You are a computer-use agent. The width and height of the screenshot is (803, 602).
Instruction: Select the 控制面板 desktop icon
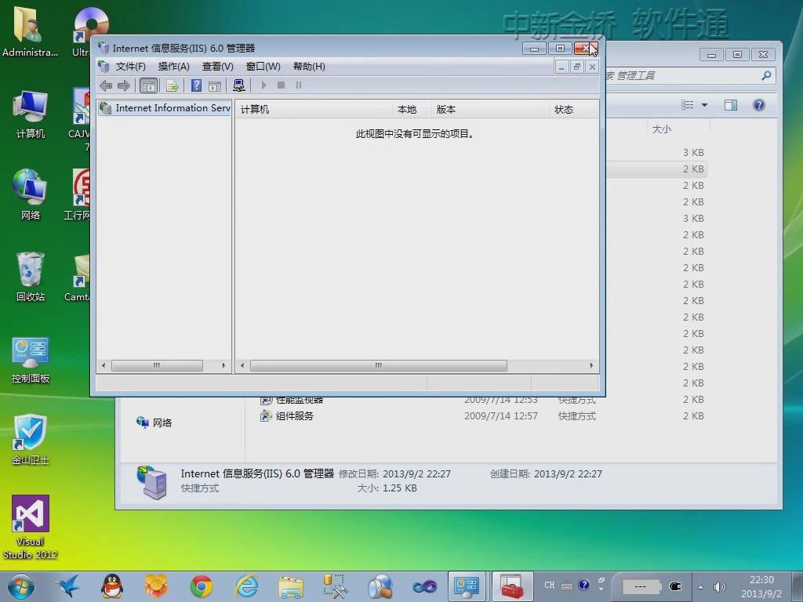click(x=31, y=360)
